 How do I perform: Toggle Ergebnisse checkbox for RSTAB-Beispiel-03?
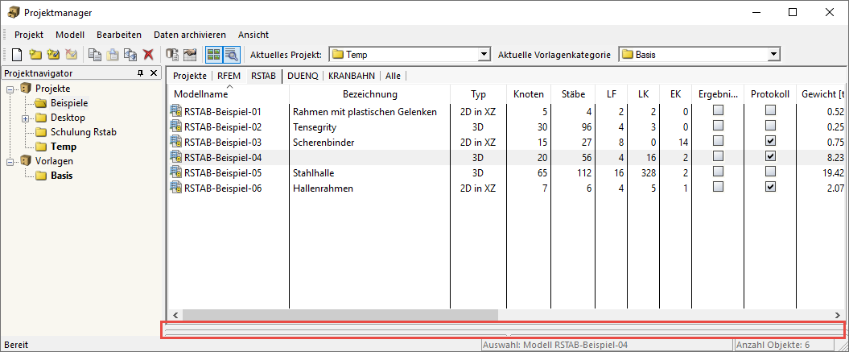coord(718,141)
